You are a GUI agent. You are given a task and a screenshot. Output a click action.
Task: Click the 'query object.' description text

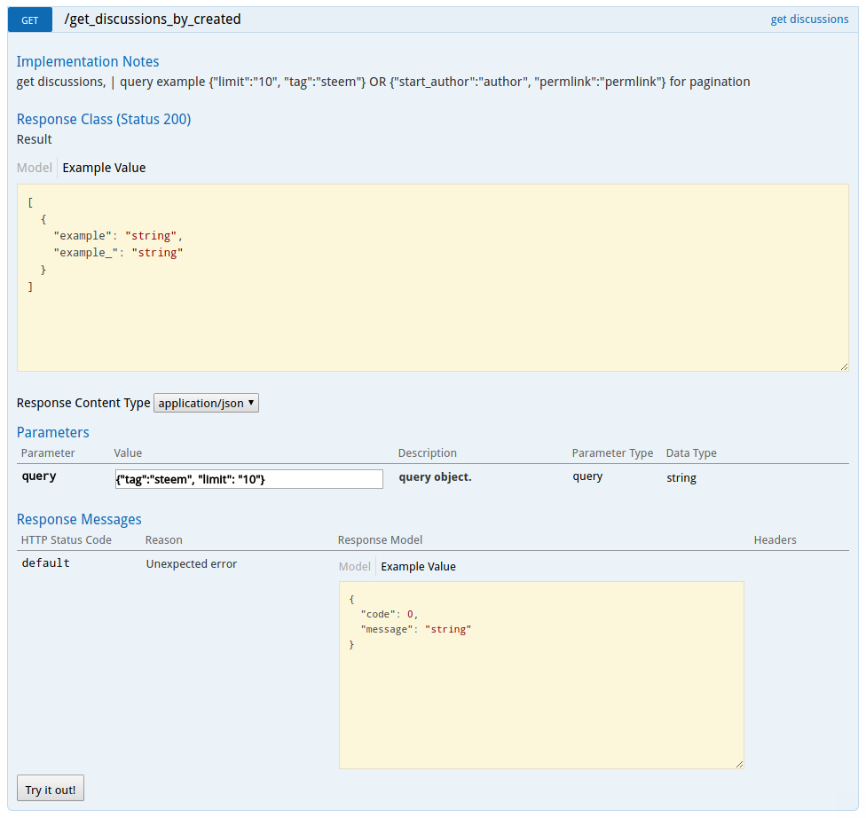coord(435,476)
